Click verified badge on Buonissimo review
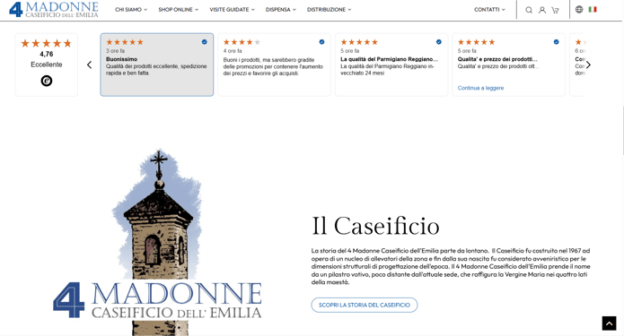This screenshot has height=336, width=624. click(204, 42)
